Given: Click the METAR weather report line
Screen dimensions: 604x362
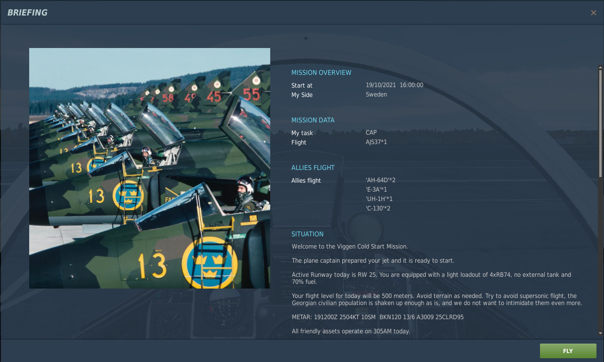Looking at the screenshot, I should pyautogui.click(x=378, y=317).
